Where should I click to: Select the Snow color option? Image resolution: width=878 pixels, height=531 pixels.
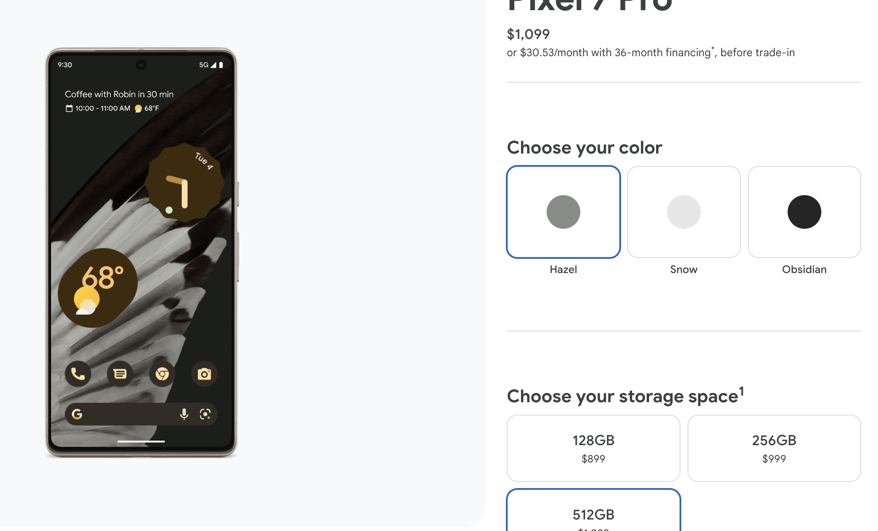684,212
